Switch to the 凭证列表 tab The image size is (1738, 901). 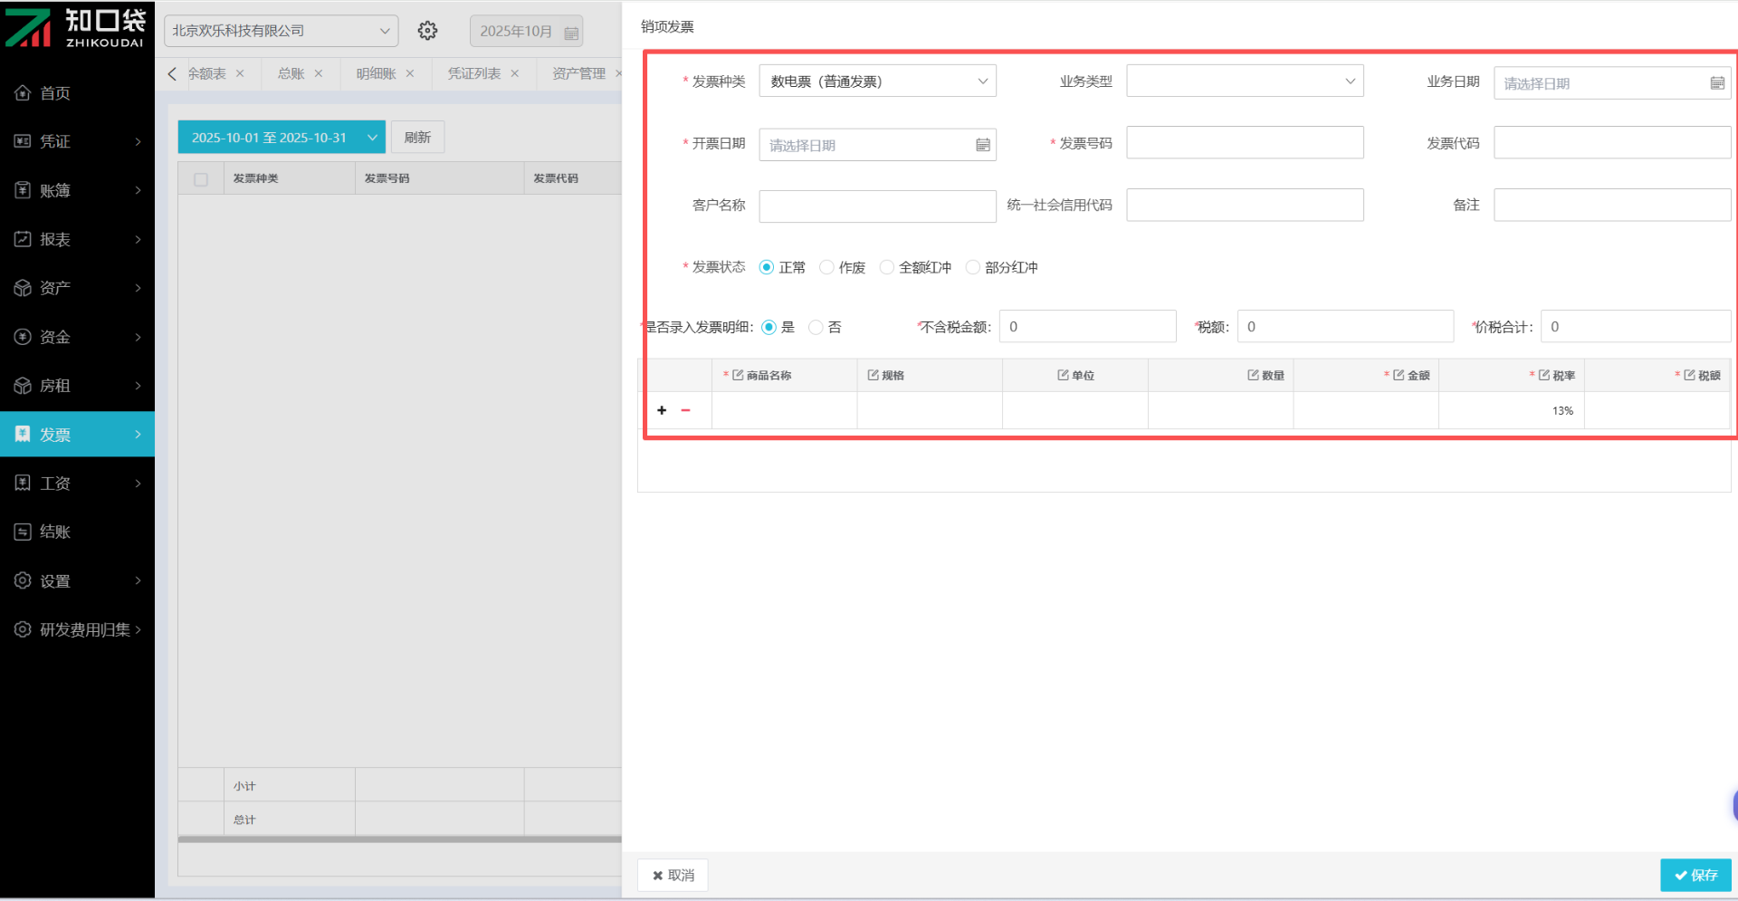pos(473,73)
